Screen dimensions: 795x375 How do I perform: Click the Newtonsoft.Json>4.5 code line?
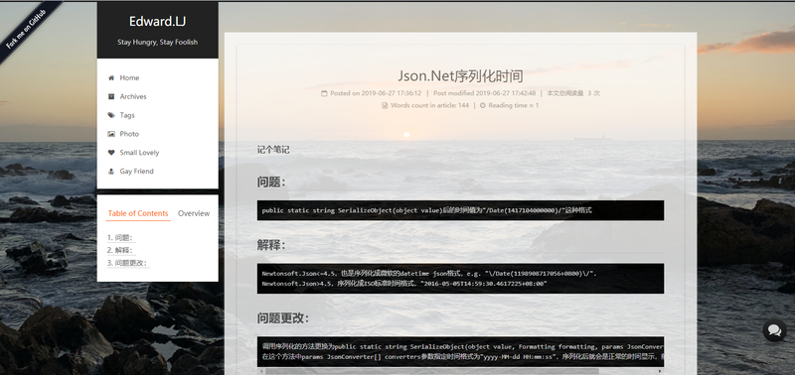point(404,284)
